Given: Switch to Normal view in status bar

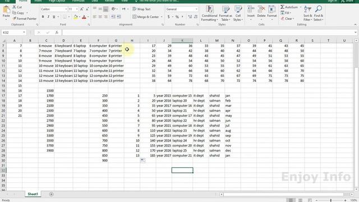Looking at the screenshot, I should (291, 200).
